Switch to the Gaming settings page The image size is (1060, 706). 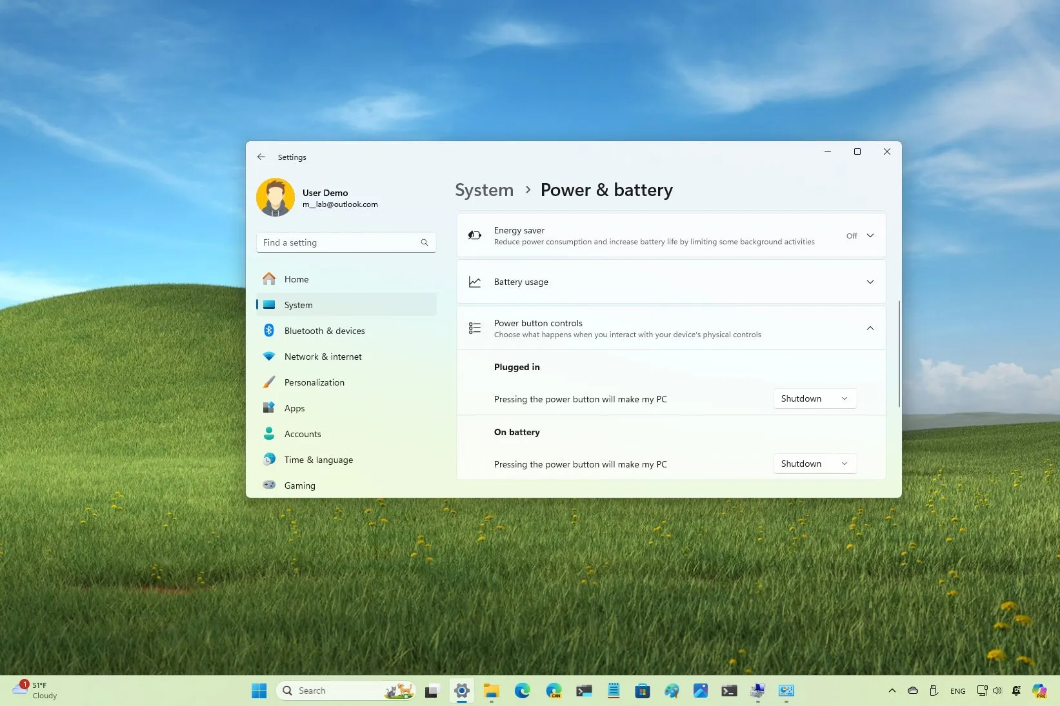299,485
